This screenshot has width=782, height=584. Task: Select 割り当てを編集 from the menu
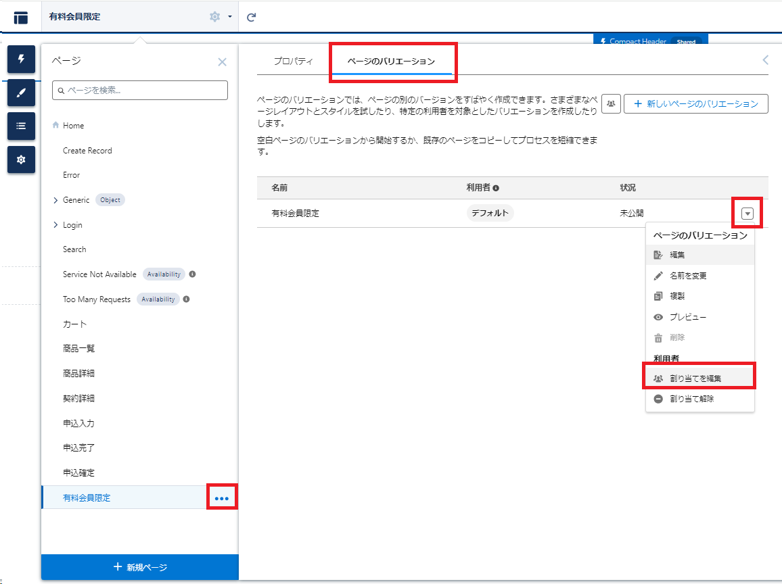click(695, 379)
